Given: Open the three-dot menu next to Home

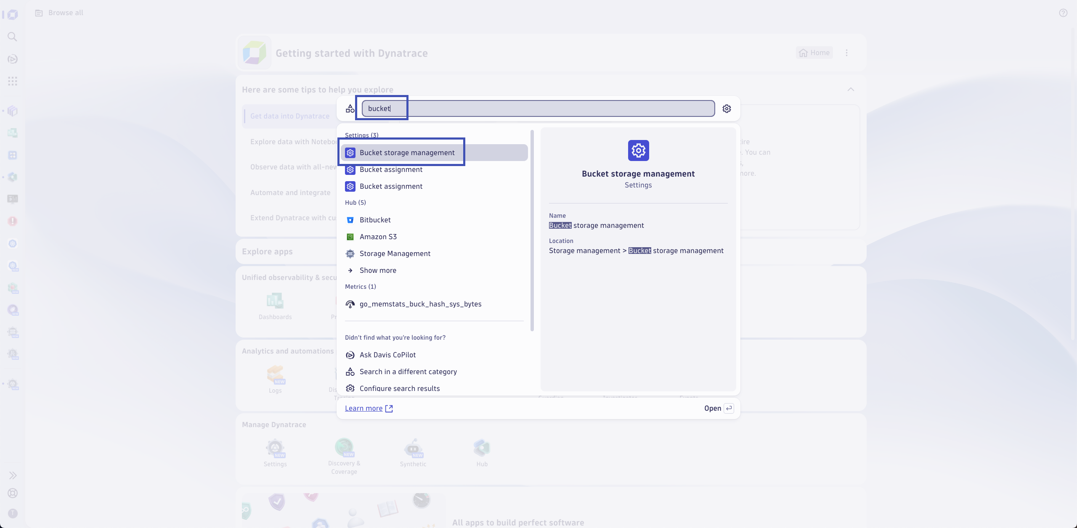Looking at the screenshot, I should pyautogui.click(x=847, y=53).
